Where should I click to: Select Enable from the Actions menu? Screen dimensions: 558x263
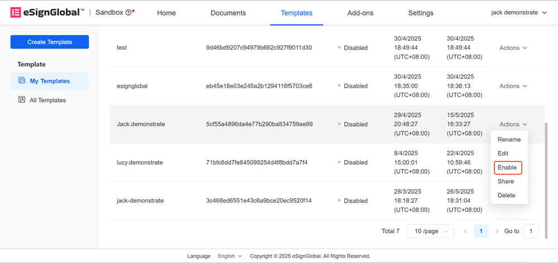point(507,168)
